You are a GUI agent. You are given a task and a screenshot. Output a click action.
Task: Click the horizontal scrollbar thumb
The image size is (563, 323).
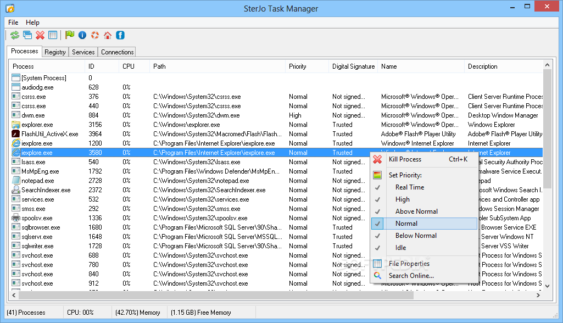pyautogui.click(x=216, y=296)
